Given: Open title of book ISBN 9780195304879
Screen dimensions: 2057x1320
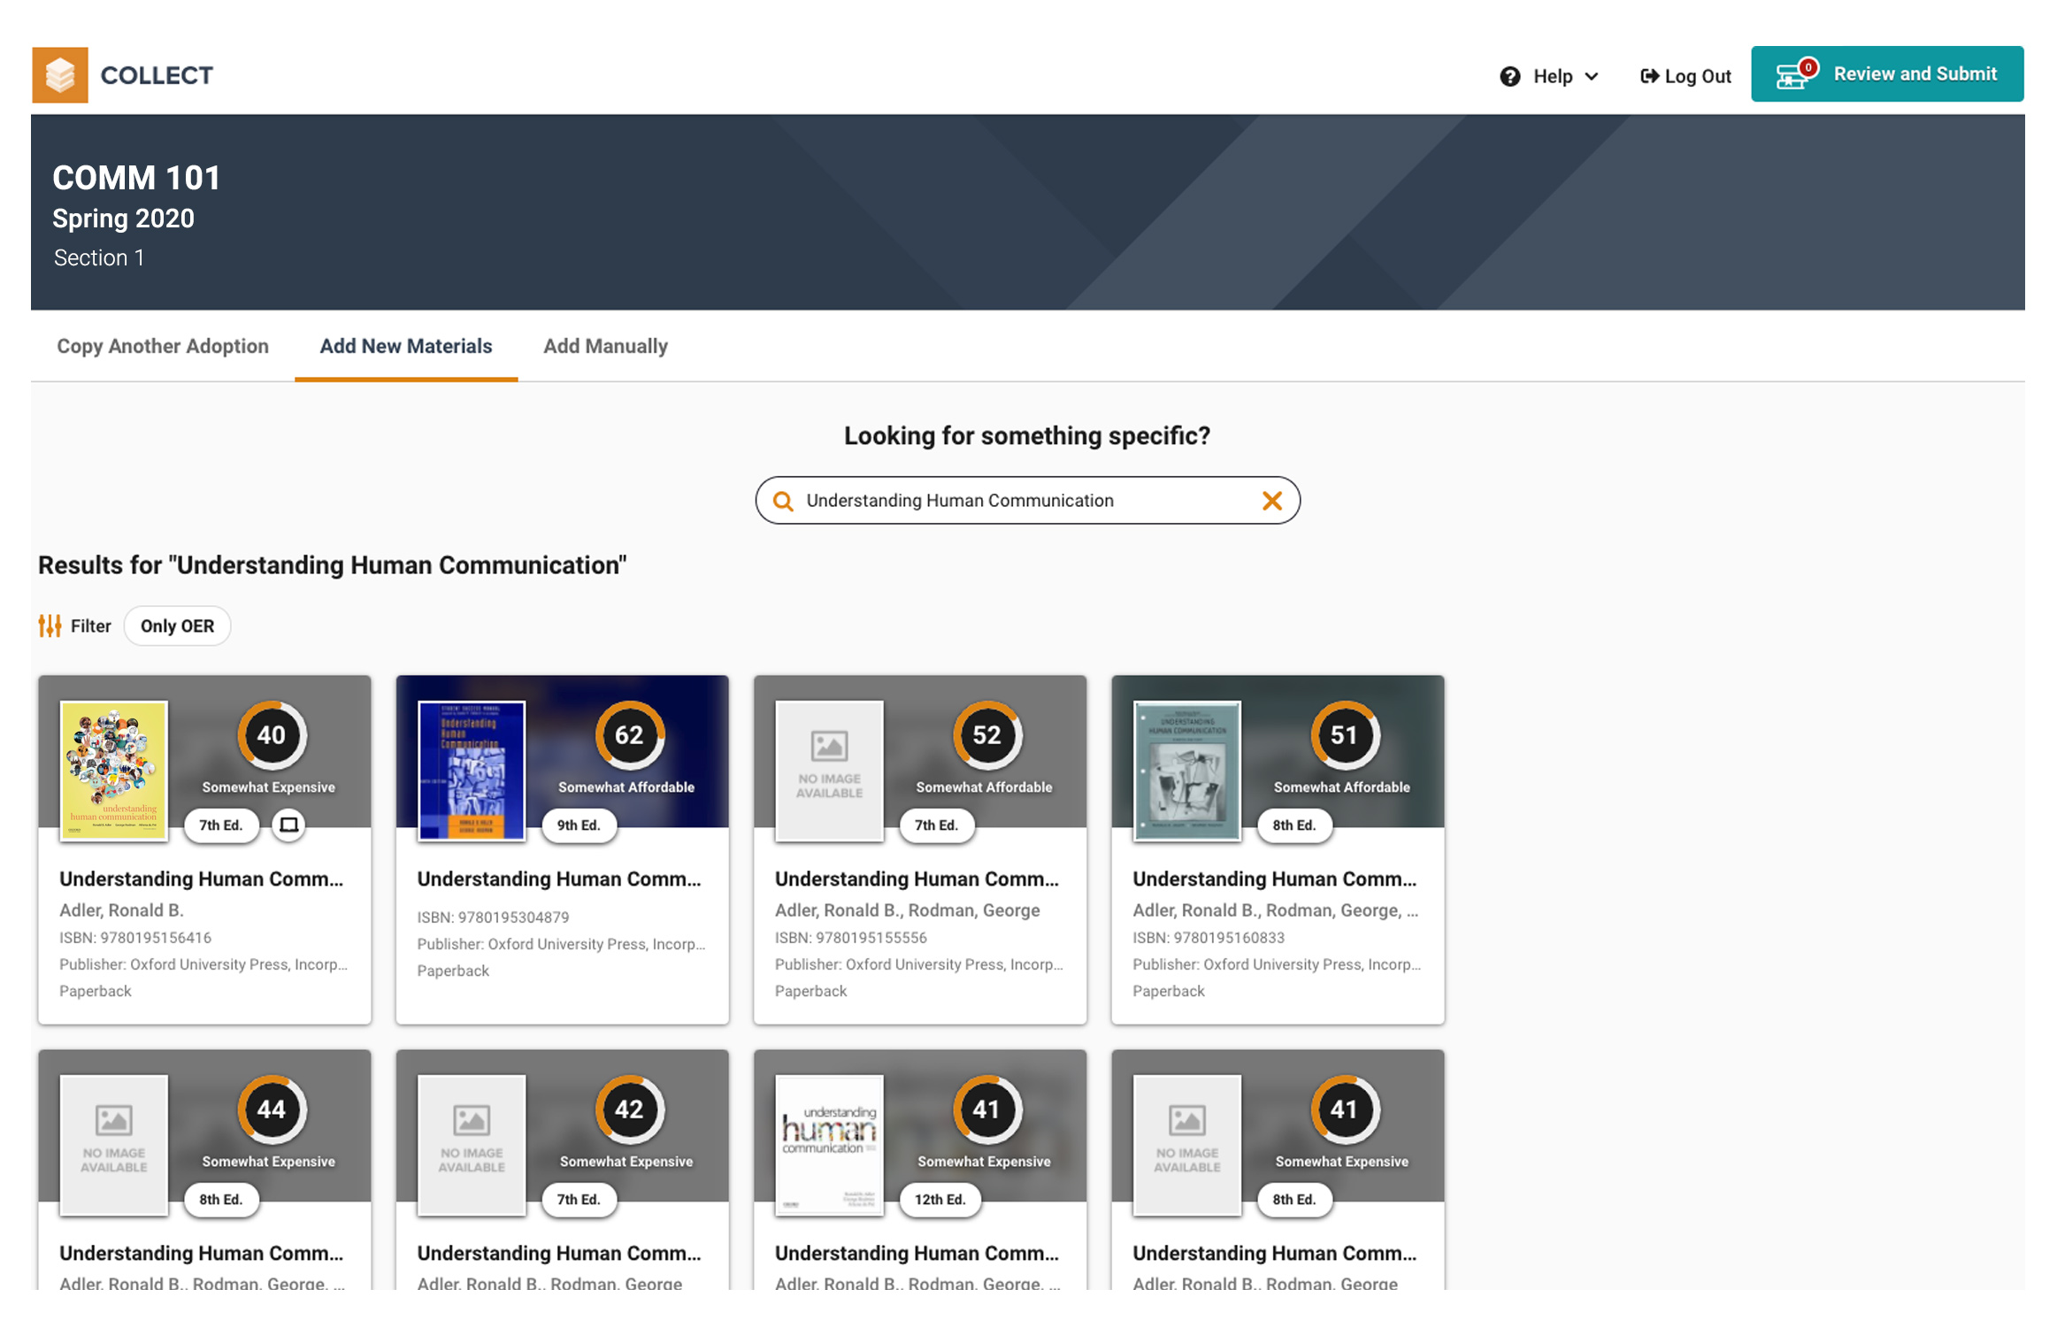Looking at the screenshot, I should pos(559,879).
